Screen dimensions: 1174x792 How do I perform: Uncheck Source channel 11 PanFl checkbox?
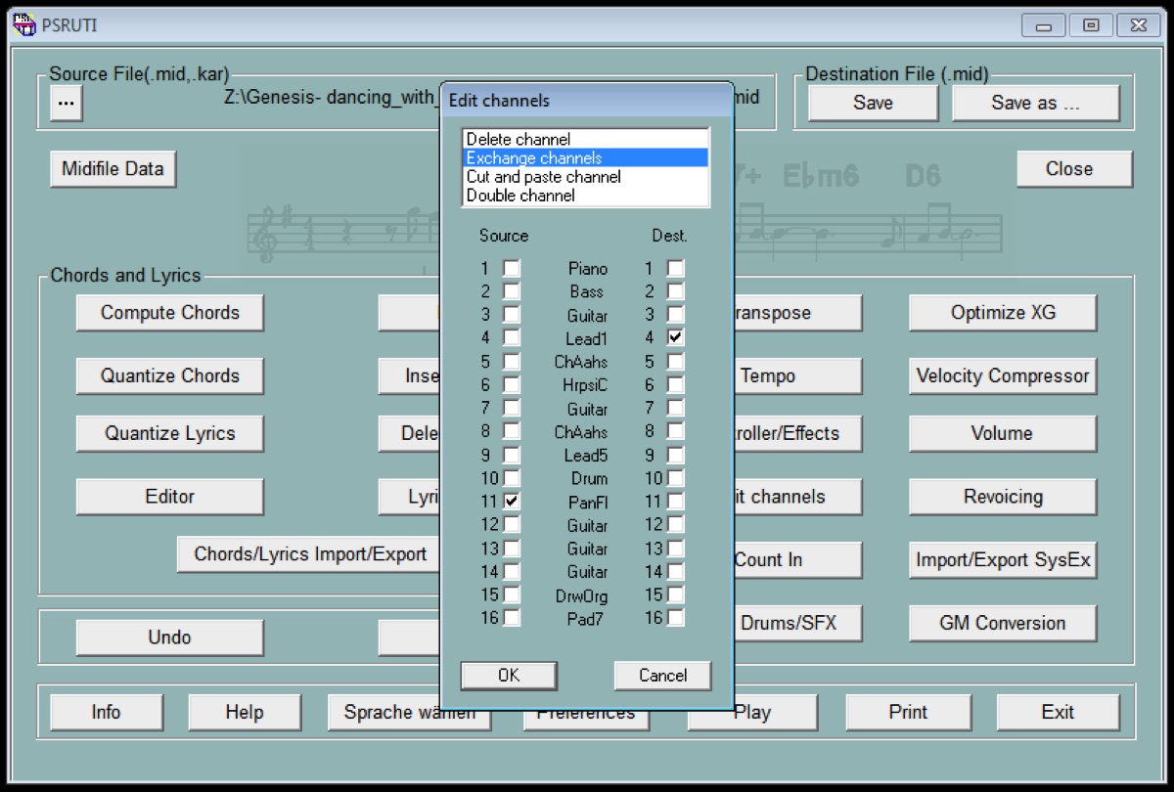tap(512, 501)
